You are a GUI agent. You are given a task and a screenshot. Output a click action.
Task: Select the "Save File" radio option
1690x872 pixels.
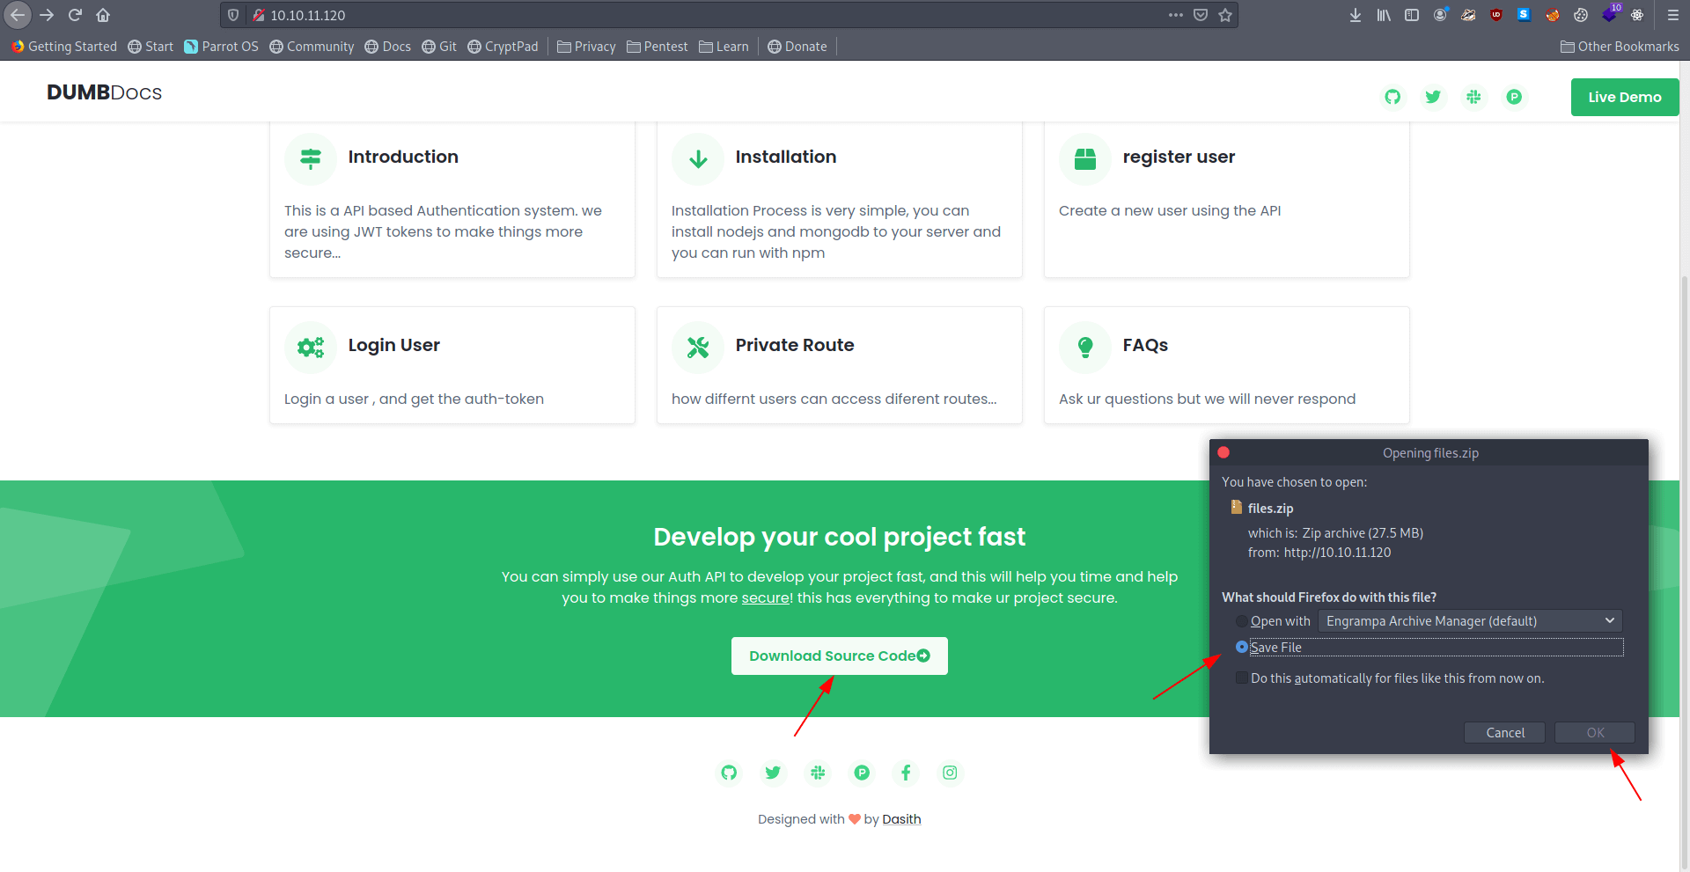tap(1241, 647)
